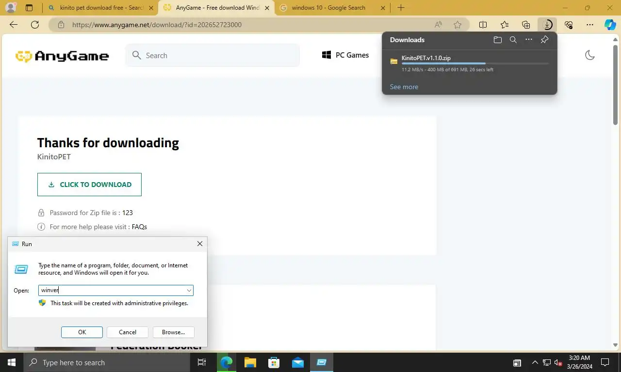Click Browse... in the Run dialog
The height and width of the screenshot is (372, 621).
173,332
